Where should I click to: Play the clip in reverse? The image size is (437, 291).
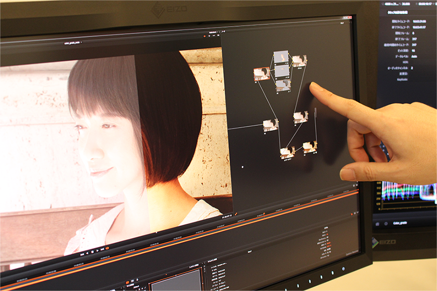(x=87, y=253)
